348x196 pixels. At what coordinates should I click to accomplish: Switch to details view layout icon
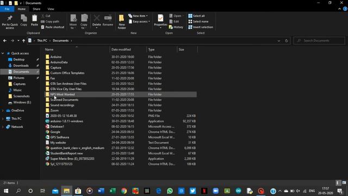tap(338, 183)
